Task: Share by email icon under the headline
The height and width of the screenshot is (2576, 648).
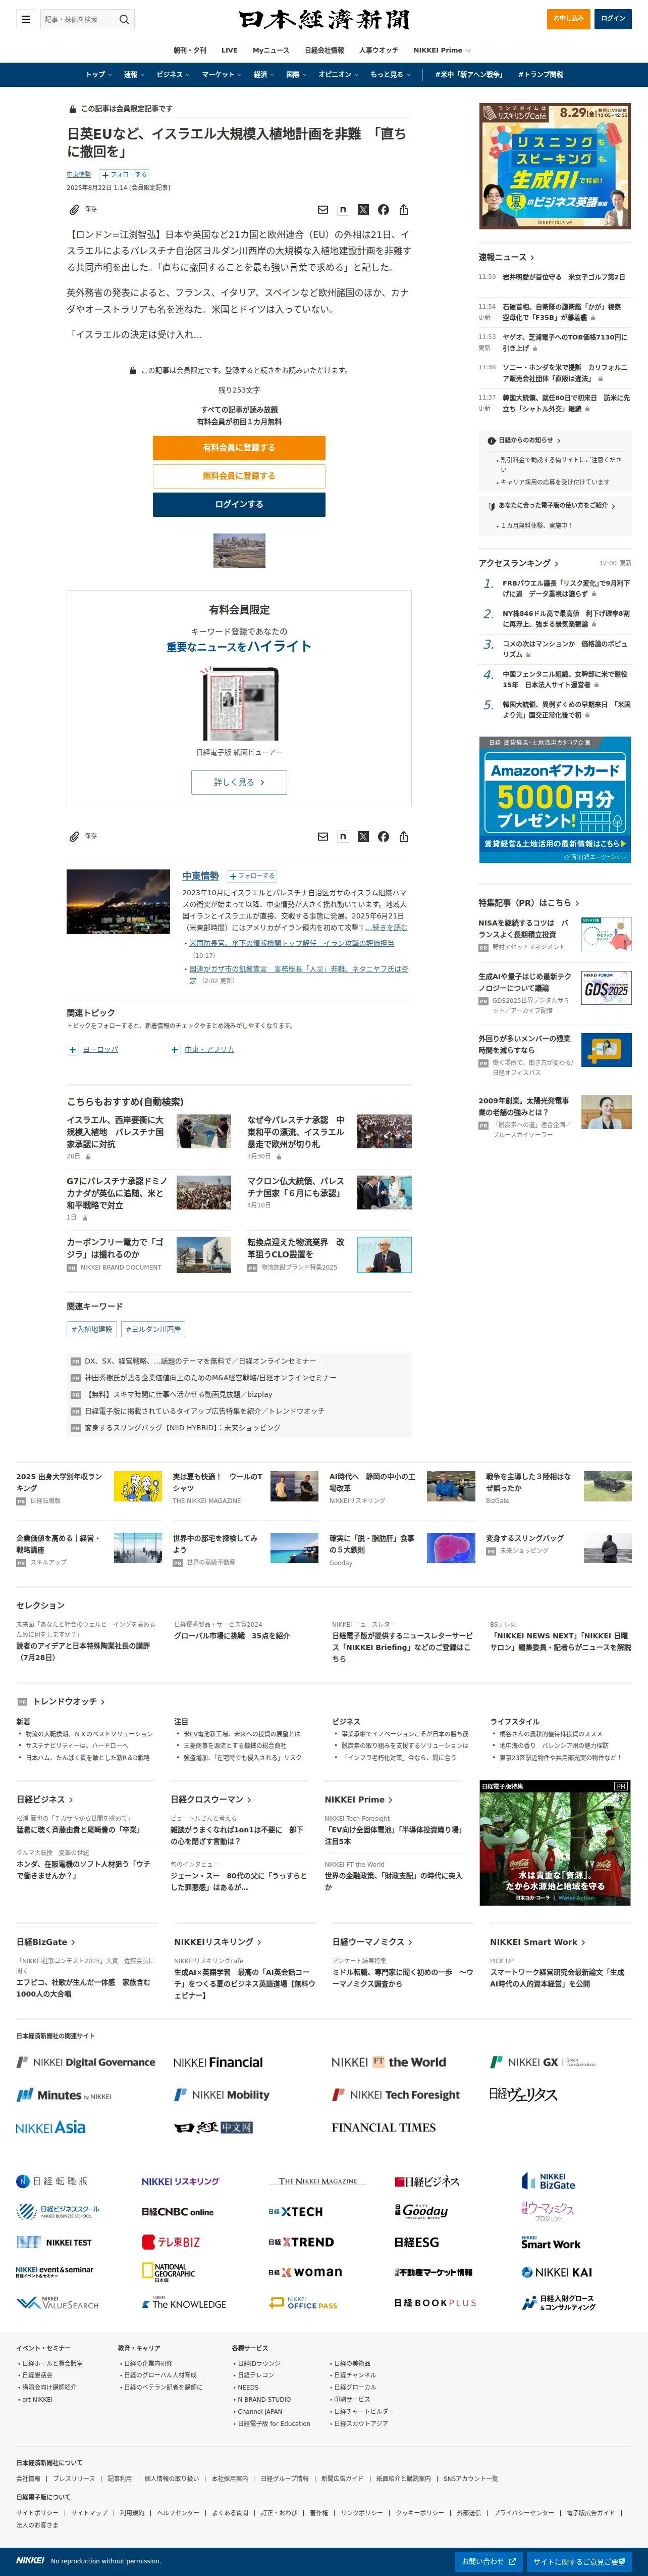Action: coord(322,210)
